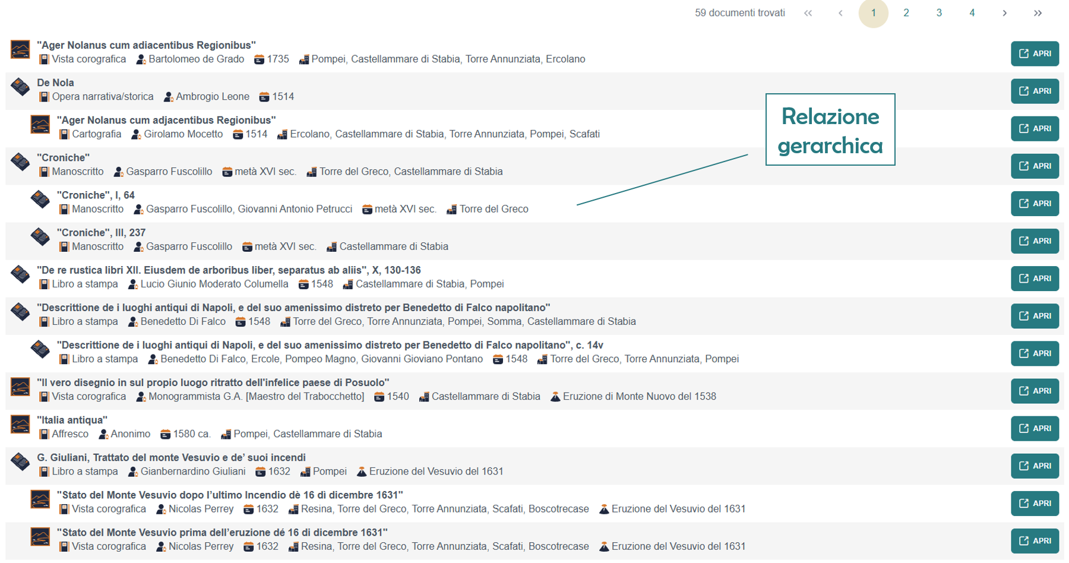Screen dimensions: 1069x563
Task: Jump to page 3 of results
Action: pyautogui.click(x=939, y=13)
